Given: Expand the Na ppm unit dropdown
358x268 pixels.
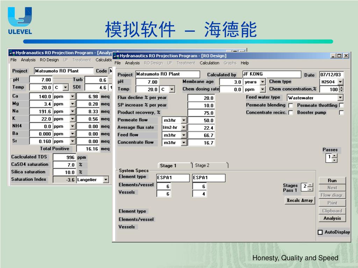Looking at the screenshot, I should (72, 111).
